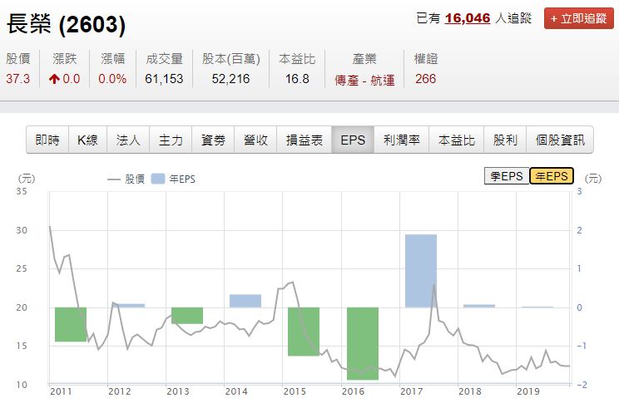Click the red up arrow by 漲跌
This screenshot has height=408, width=619.
pos(54,79)
